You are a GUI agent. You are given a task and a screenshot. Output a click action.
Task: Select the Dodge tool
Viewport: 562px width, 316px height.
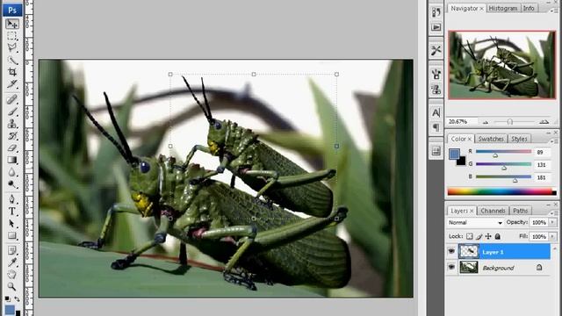pyautogui.click(x=11, y=184)
